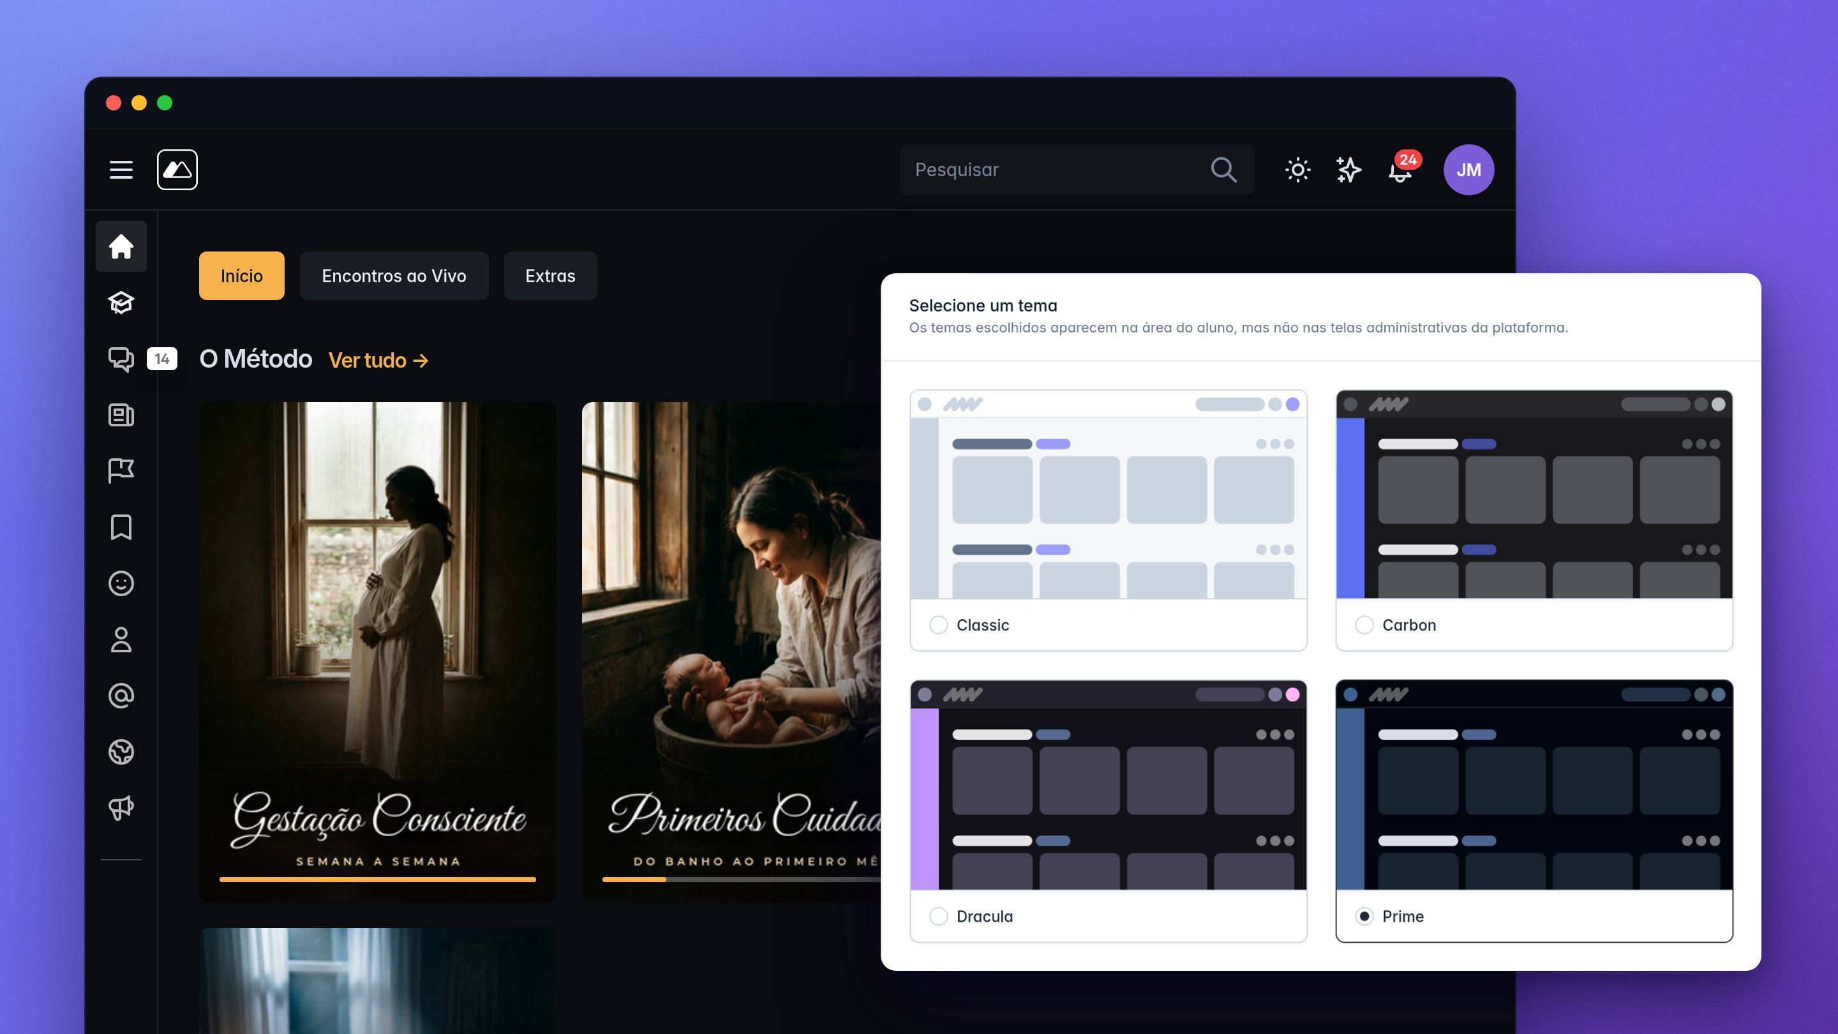Switch to the Extras tab
The height and width of the screenshot is (1034, 1838).
pos(550,276)
